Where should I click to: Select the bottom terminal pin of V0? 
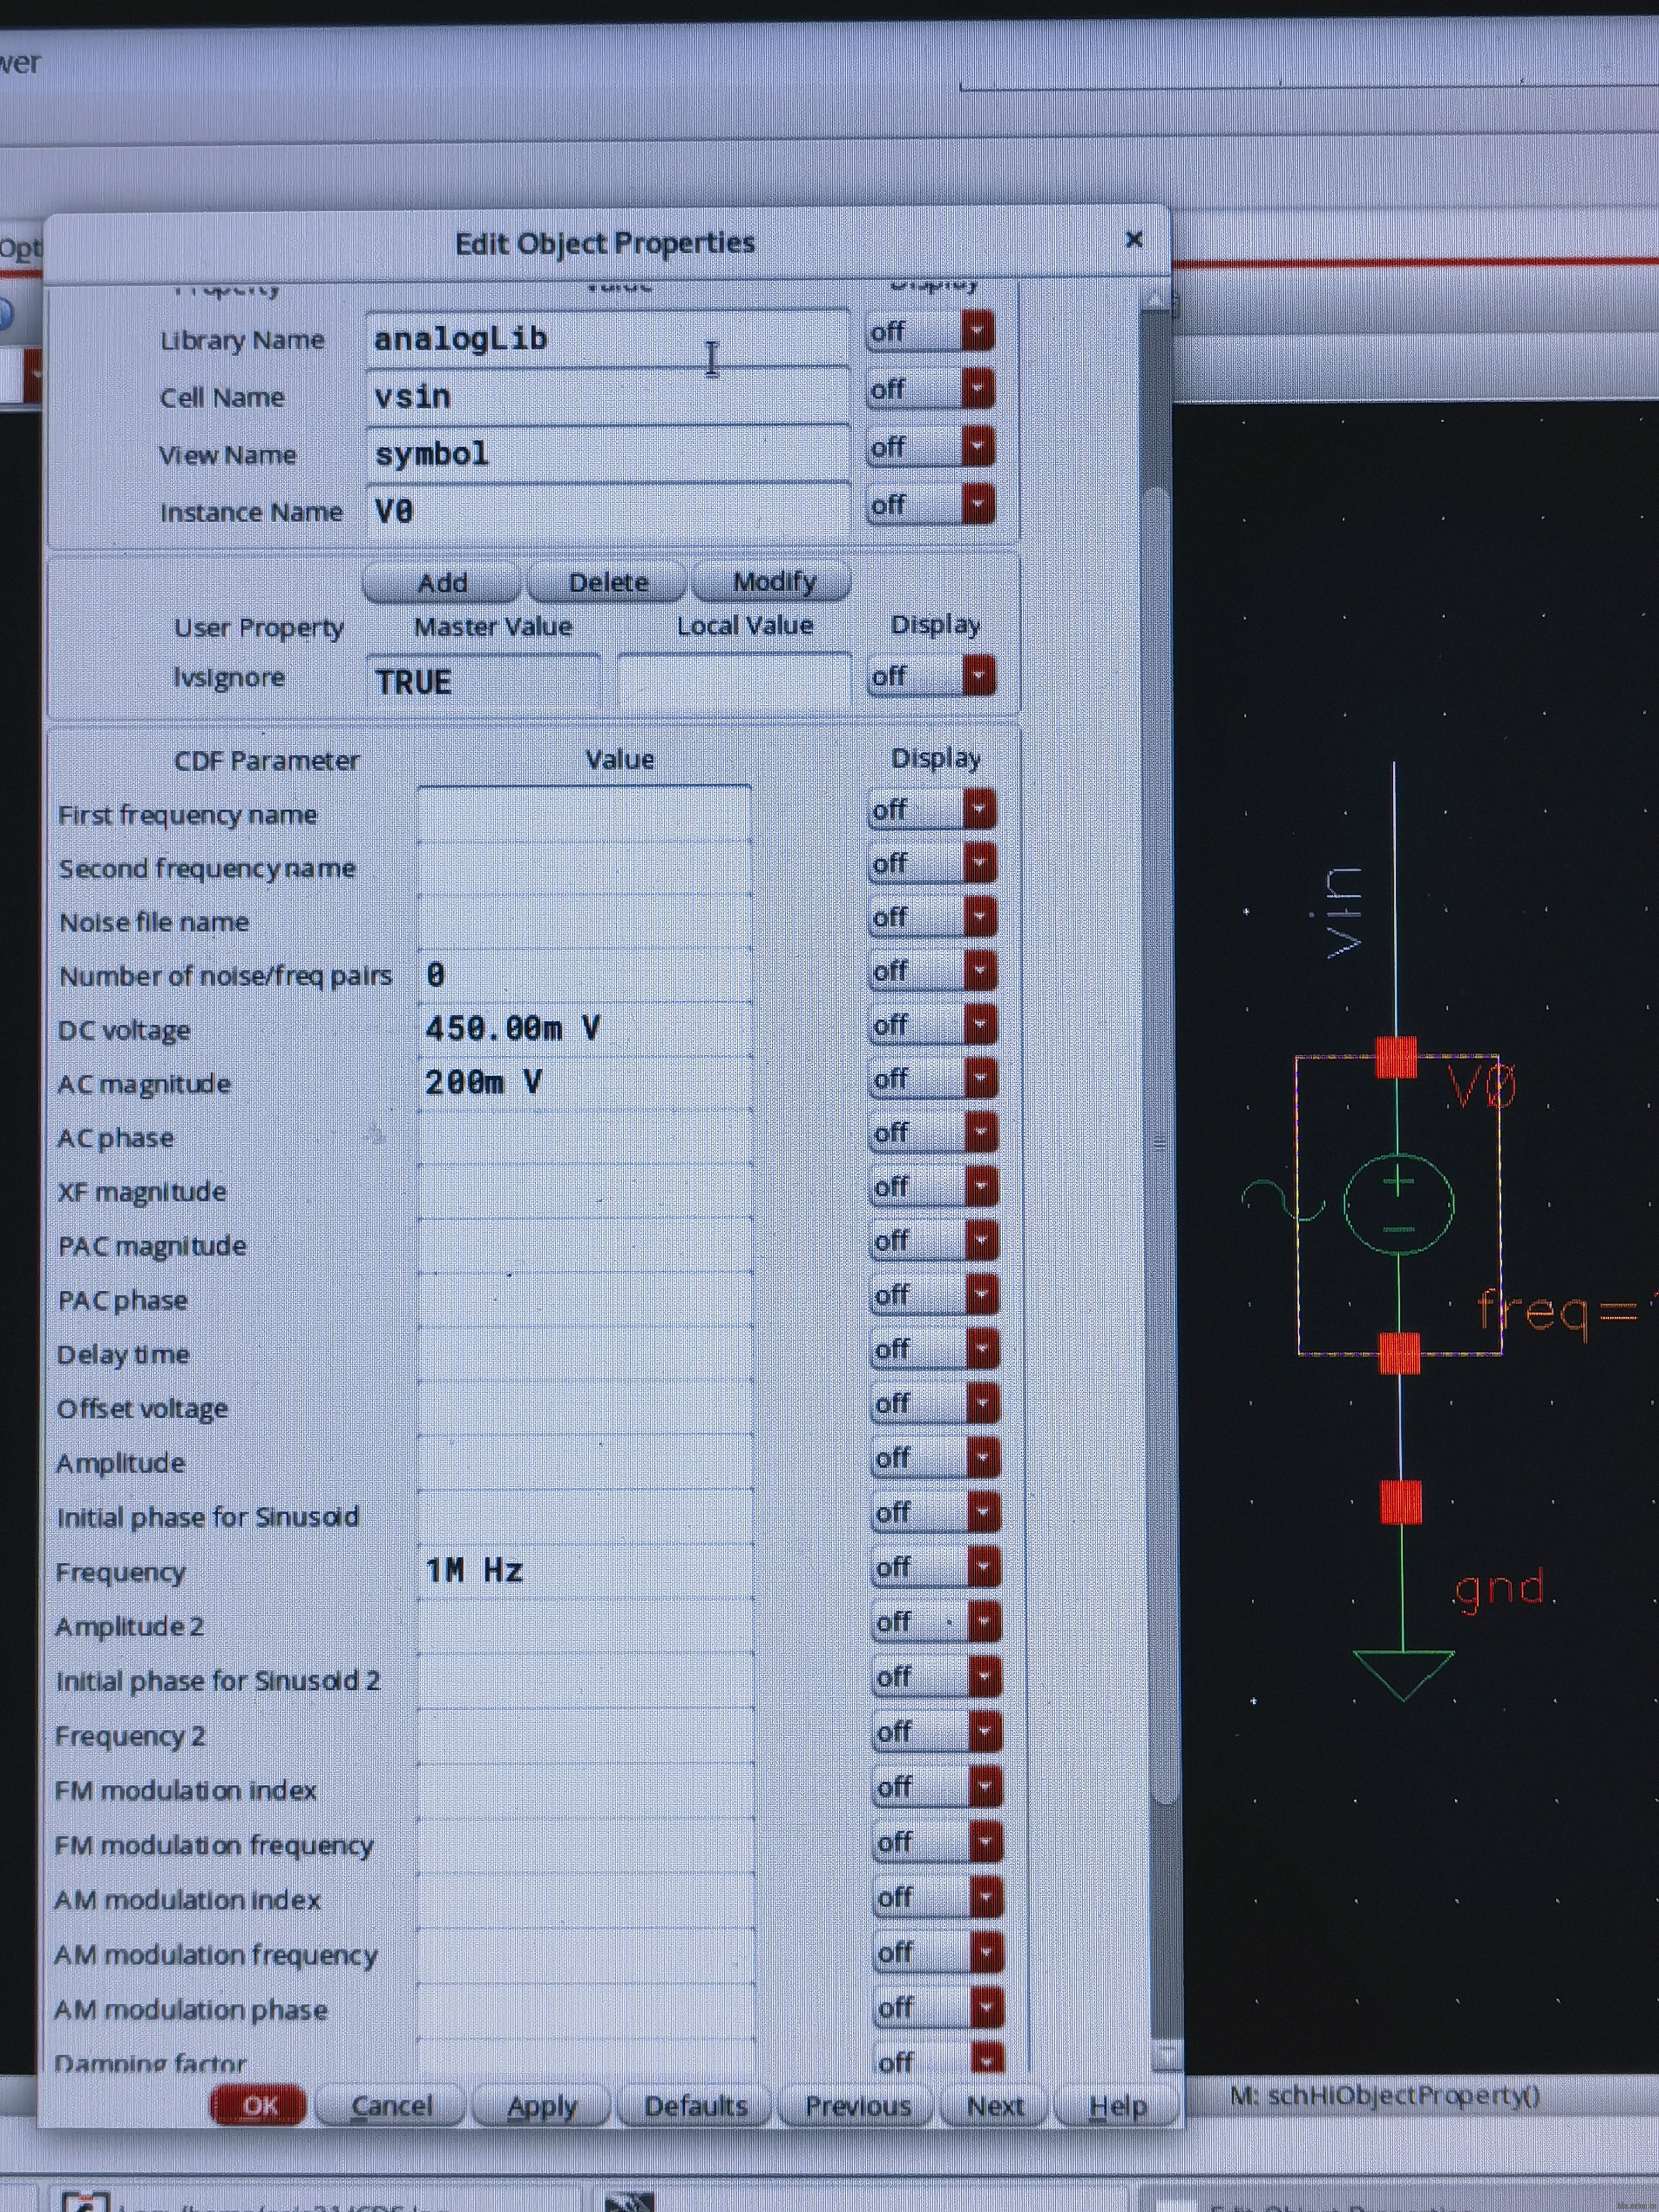click(1399, 1353)
